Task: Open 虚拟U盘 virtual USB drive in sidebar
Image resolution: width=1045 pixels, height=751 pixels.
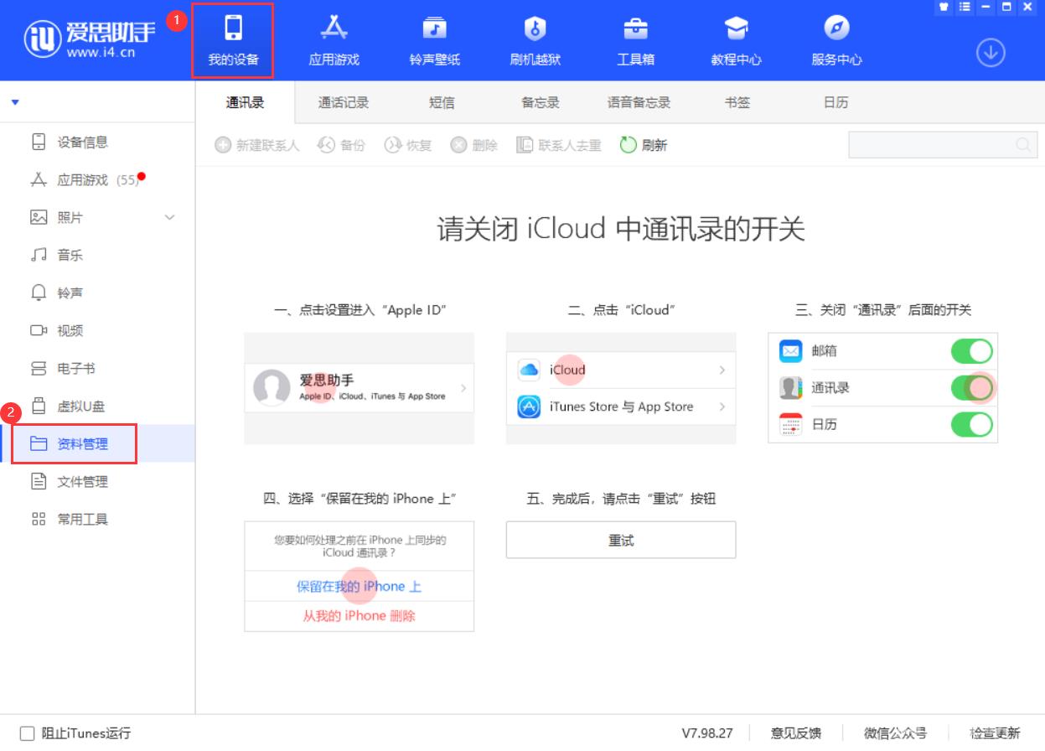Action: pos(74,406)
